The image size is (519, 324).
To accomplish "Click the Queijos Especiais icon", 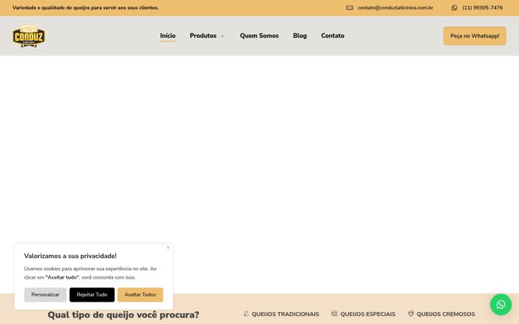I will tap(334, 313).
